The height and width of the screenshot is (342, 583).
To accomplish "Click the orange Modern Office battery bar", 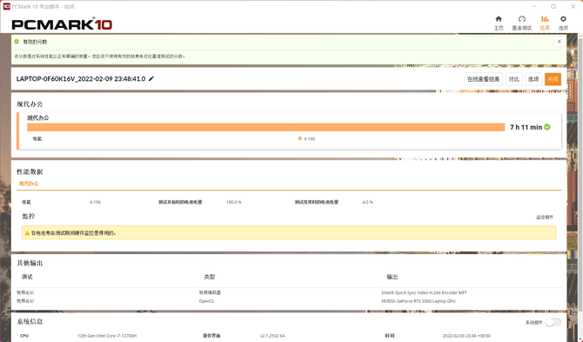I will (266, 127).
